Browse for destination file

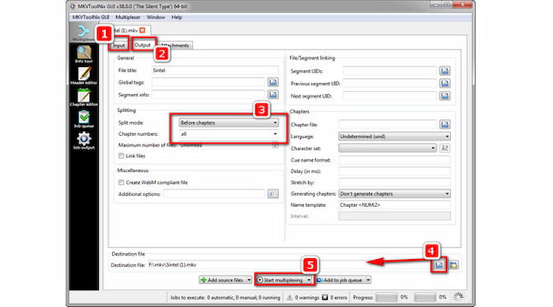438,264
